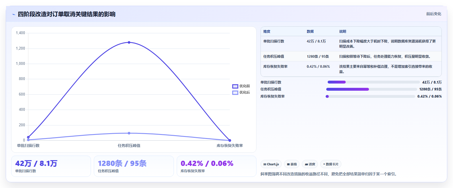Click the 优化前 legend color box
This screenshot has width=453, height=188.
(235, 86)
